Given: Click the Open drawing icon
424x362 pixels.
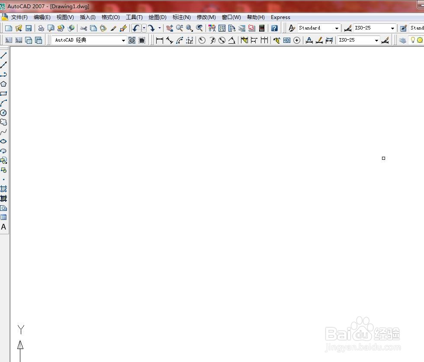Looking at the screenshot, I should click(19, 28).
